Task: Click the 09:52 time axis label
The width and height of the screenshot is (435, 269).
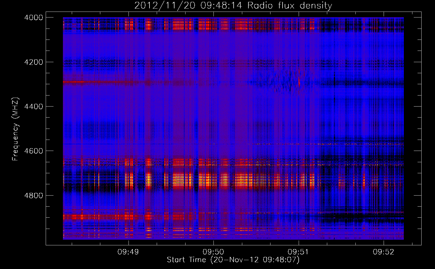Action: [383, 252]
